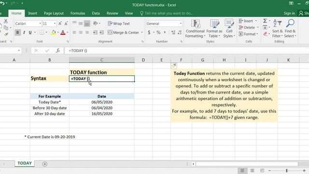Open the General number format dropdown

(181, 24)
